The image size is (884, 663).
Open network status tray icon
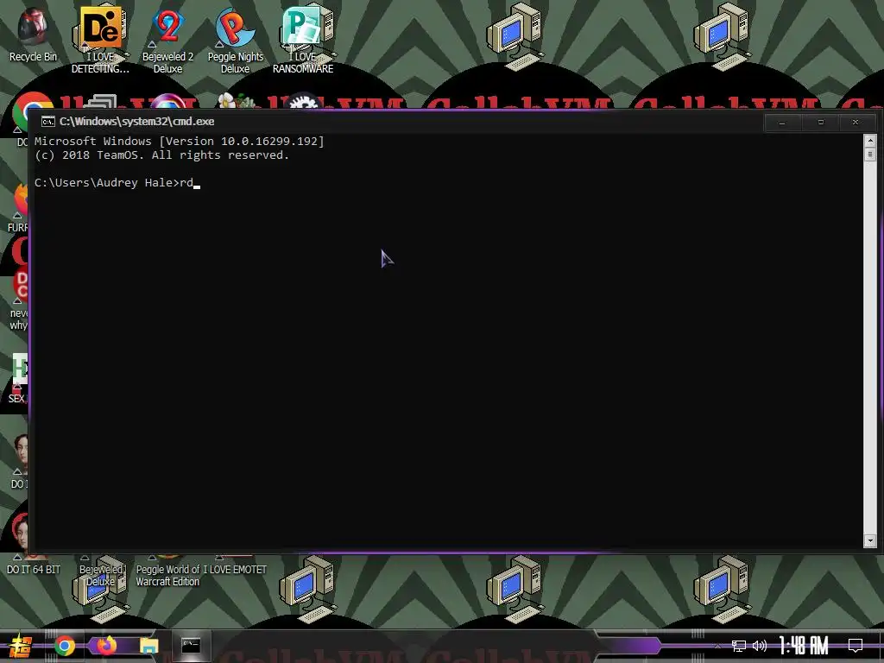click(739, 646)
